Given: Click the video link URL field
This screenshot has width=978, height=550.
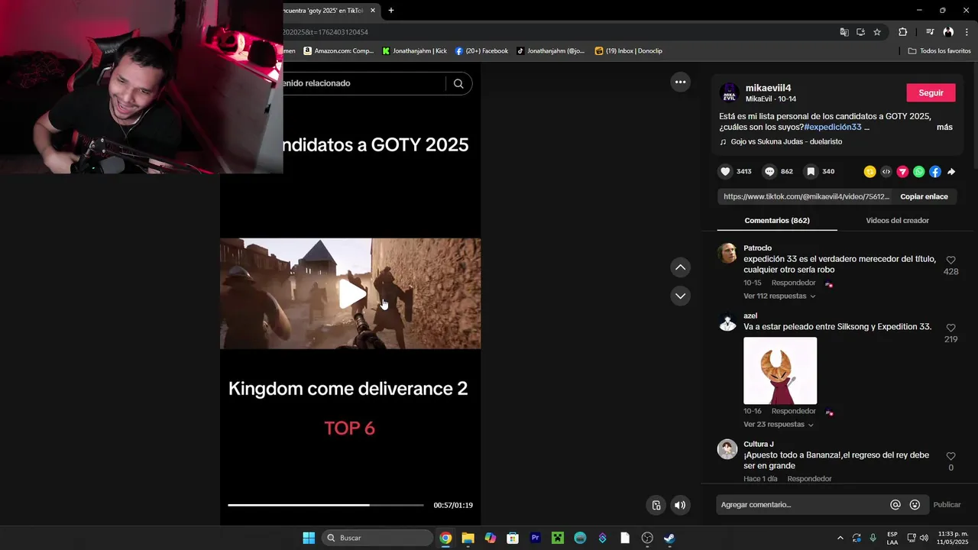Looking at the screenshot, I should [806, 196].
